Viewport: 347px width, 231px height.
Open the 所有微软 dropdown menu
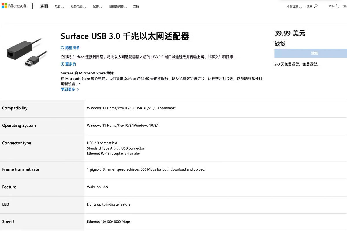point(294,7)
